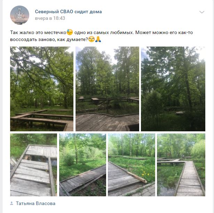The image size is (214, 213).
Task: Open the tilted collapsed walkway photo
Action: (x=82, y=165)
